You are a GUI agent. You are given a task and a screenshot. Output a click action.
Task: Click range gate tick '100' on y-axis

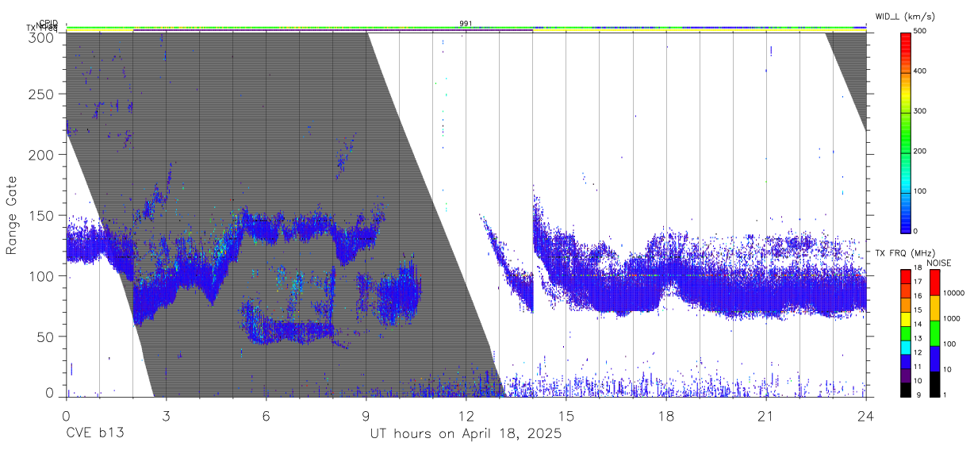(41, 275)
